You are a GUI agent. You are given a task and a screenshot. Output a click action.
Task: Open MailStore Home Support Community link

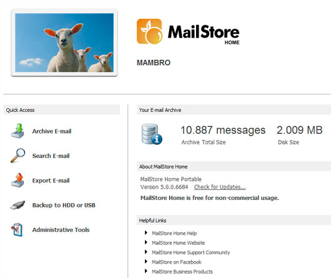pos(191,252)
